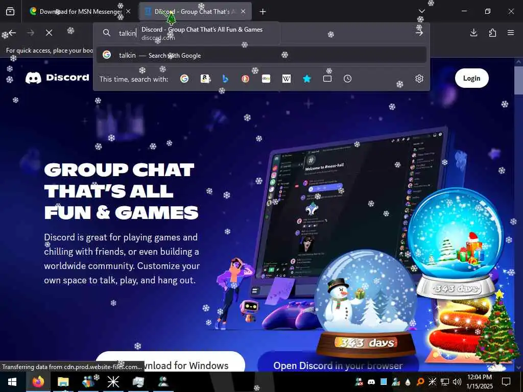
Task: Open Windows Start menu
Action: point(12,382)
